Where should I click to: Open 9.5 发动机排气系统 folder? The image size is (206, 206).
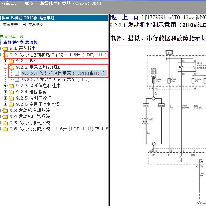point(30,123)
